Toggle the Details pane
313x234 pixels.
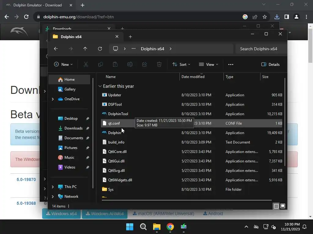coord(271,65)
